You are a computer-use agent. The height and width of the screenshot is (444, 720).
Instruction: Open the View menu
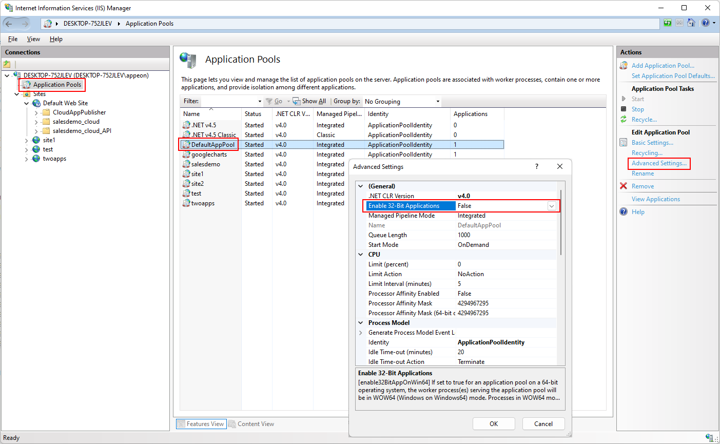pyautogui.click(x=33, y=39)
